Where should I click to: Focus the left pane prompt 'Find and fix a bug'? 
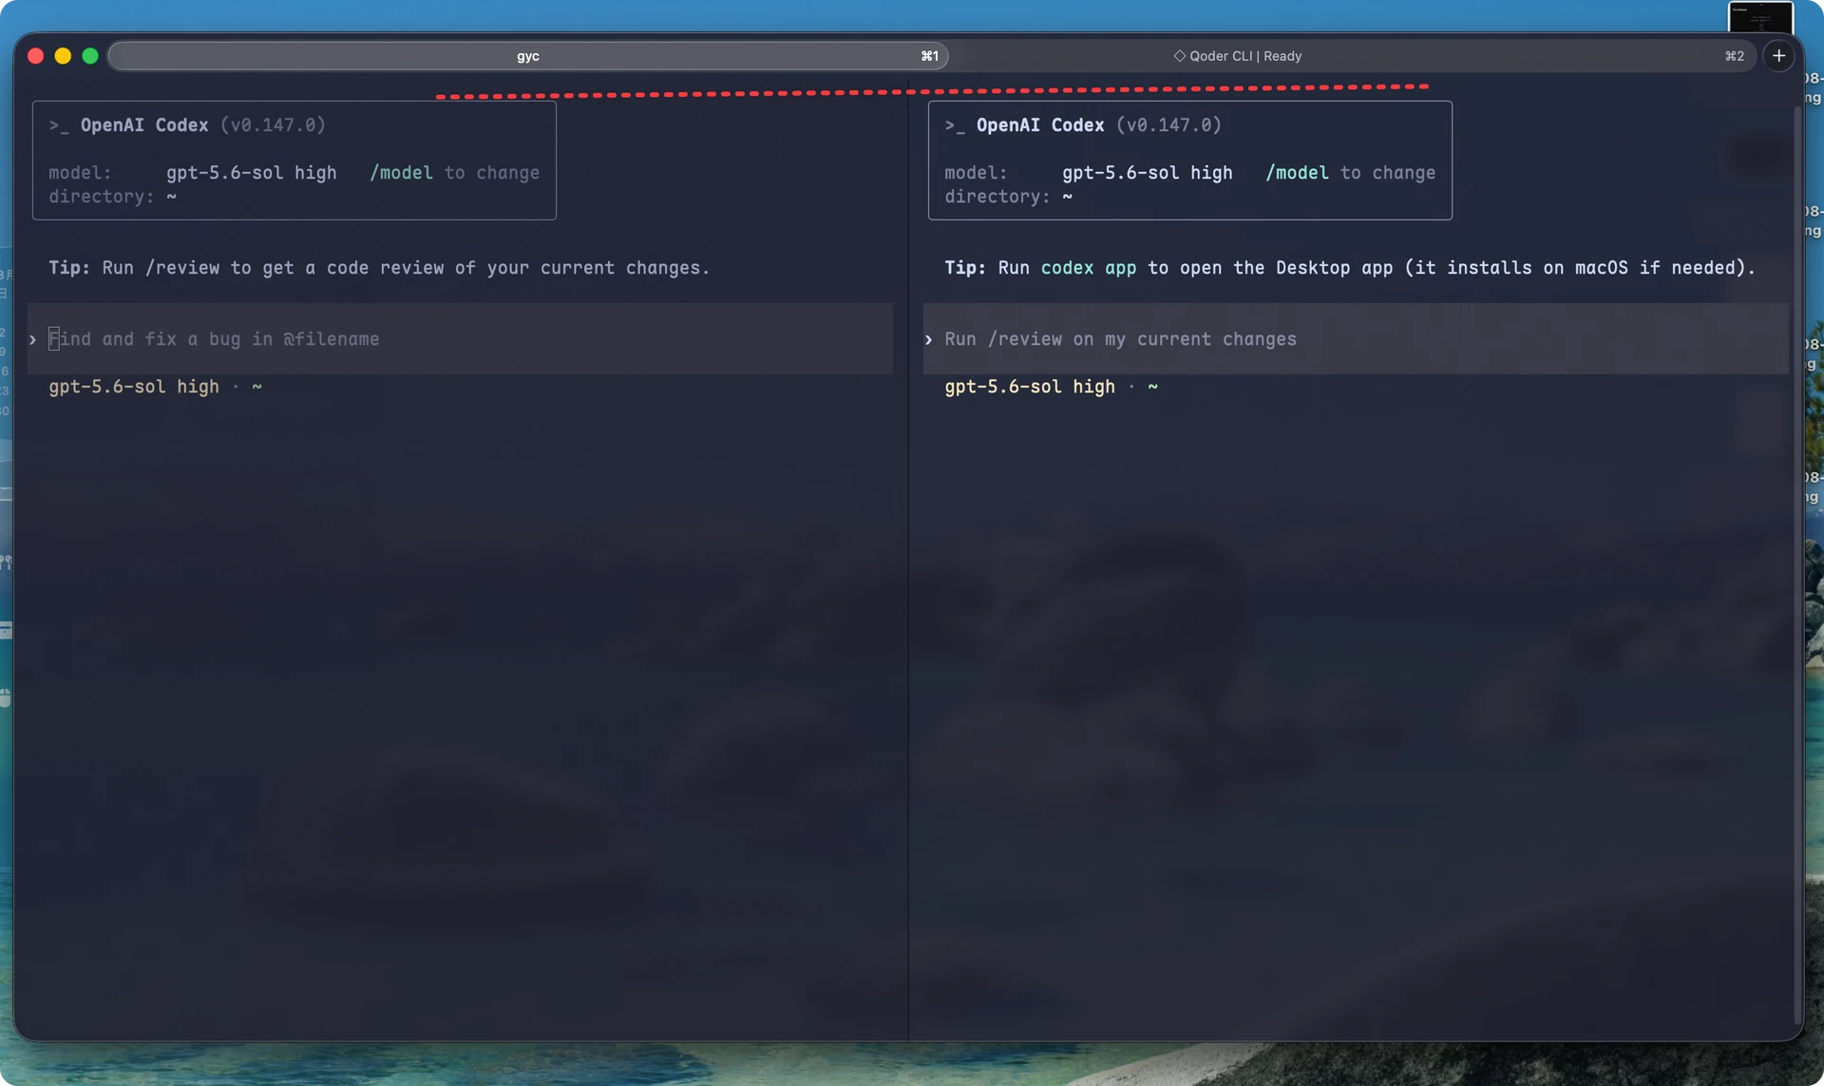click(460, 339)
